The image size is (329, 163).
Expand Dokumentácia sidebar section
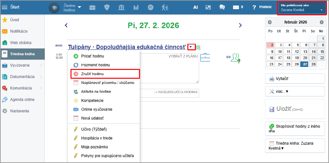[22, 77]
